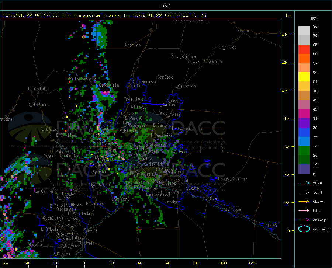
Task: Click the '50YD' legend label
Action: tap(317, 183)
